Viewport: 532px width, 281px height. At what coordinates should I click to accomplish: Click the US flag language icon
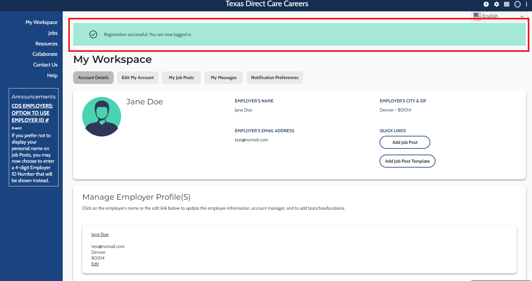[x=477, y=16]
